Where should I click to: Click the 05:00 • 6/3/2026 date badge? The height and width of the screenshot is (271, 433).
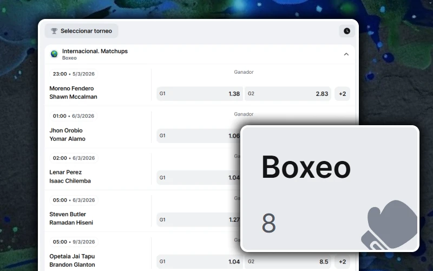pos(74,200)
